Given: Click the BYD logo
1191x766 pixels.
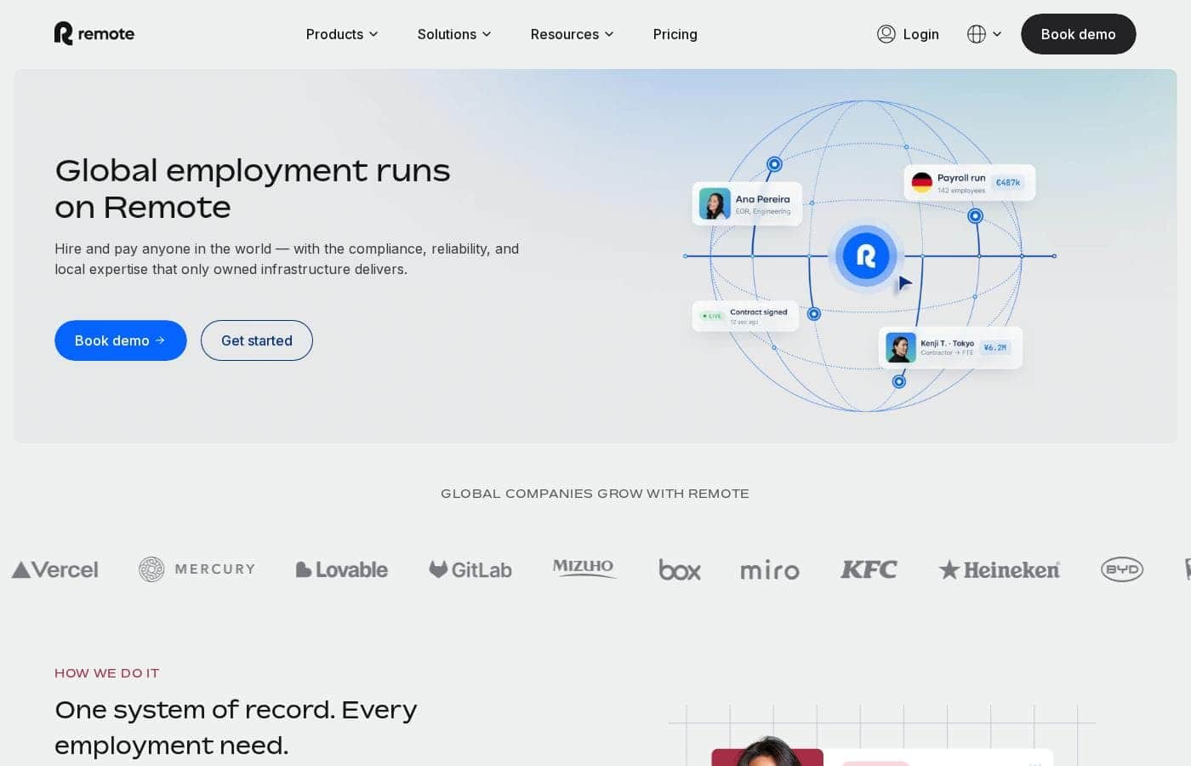Looking at the screenshot, I should click(x=1122, y=569).
